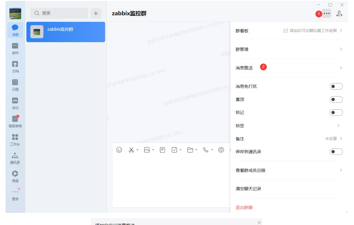Open the 群管理 menu entry

[x=242, y=49]
